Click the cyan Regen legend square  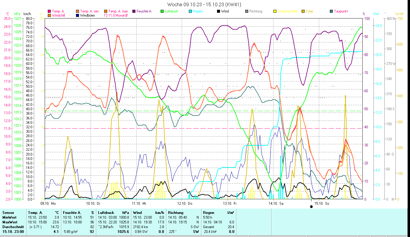click(x=190, y=11)
